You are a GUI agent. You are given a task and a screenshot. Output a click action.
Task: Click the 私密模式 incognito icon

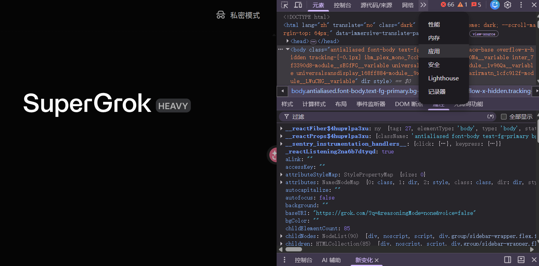[220, 15]
